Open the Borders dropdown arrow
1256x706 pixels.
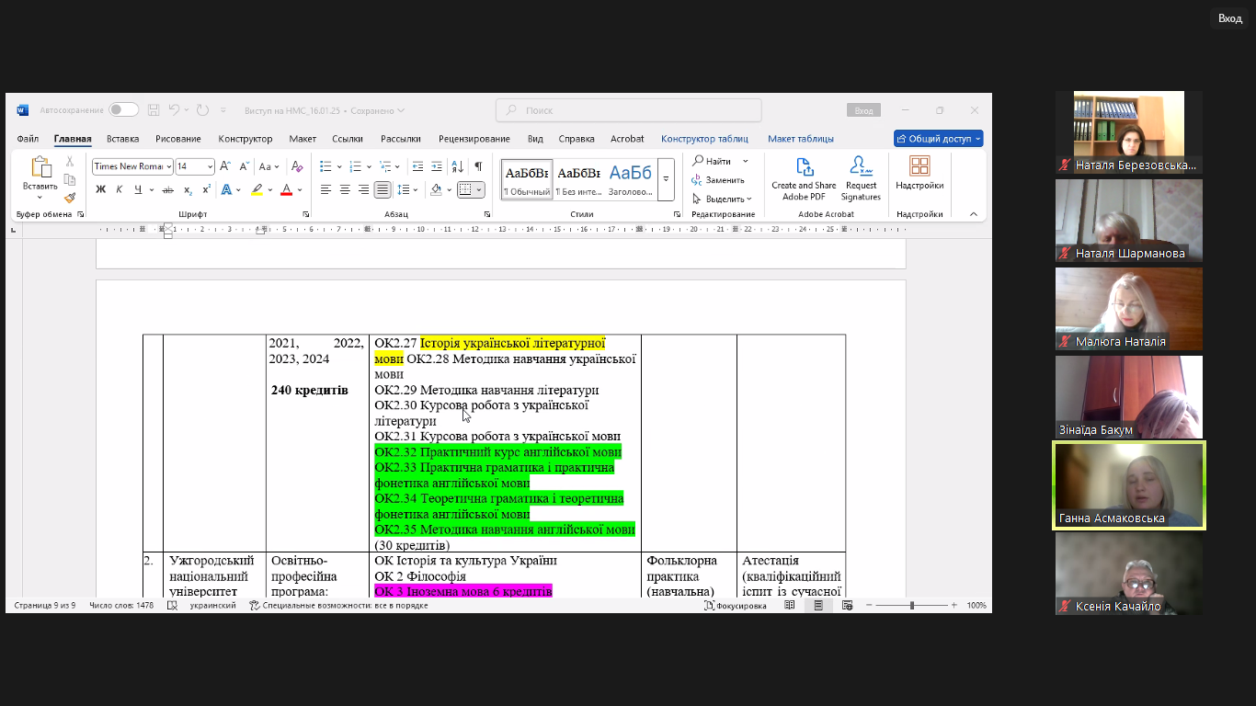click(479, 190)
